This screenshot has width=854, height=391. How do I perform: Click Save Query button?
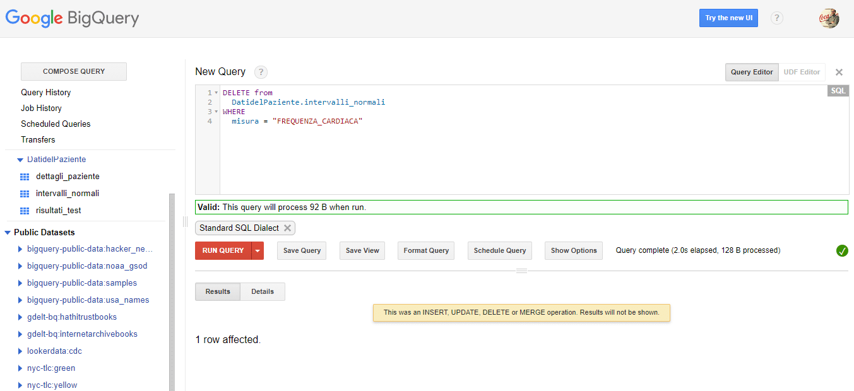point(302,250)
